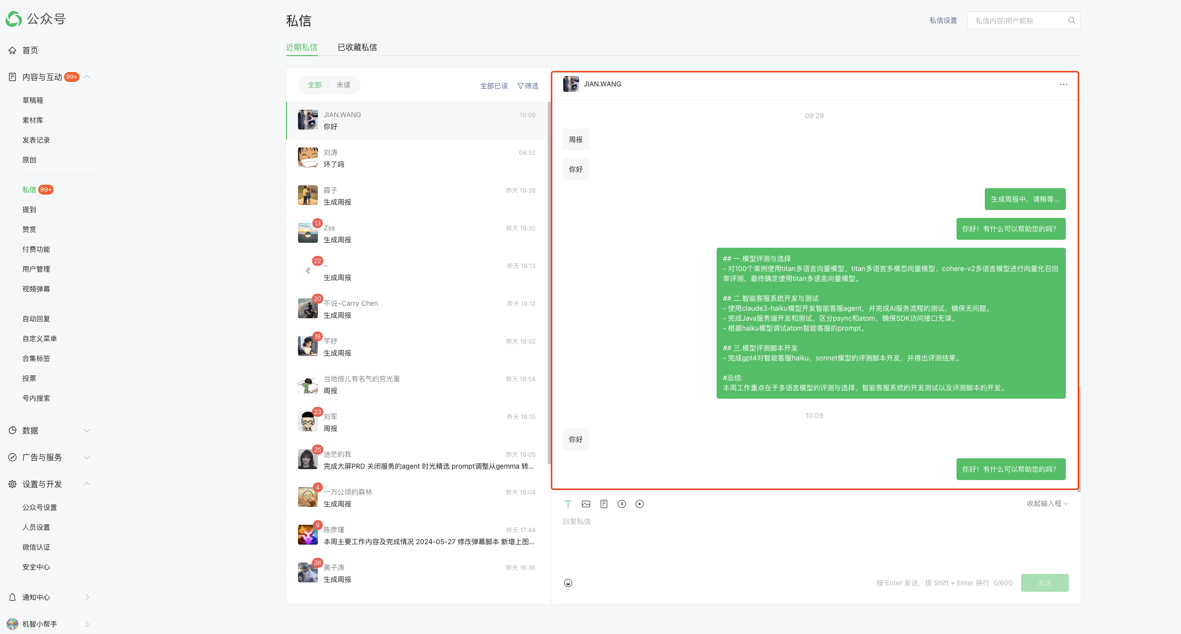Switch message filter to 未读

(343, 85)
